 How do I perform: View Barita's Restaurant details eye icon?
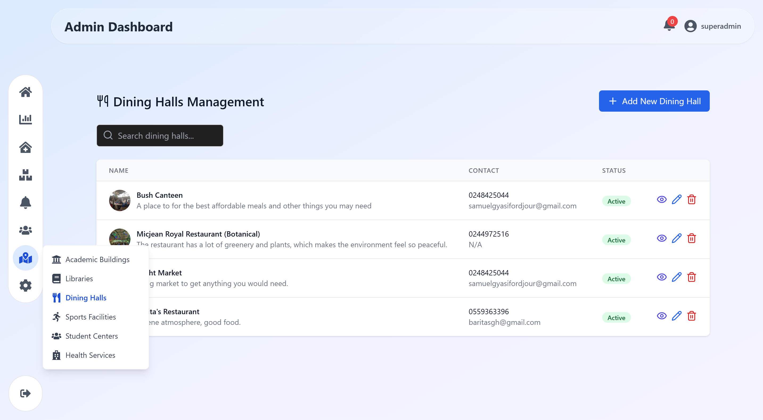tap(661, 316)
